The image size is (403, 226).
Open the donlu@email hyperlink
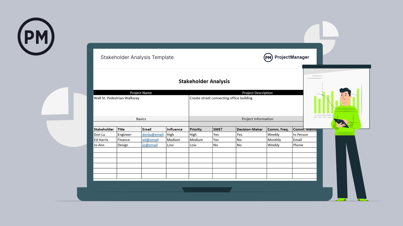152,134
